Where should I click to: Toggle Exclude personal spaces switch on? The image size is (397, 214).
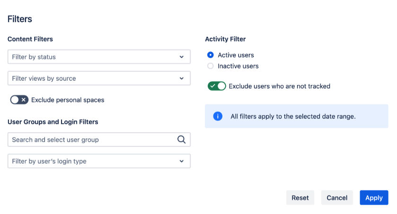tap(19, 100)
